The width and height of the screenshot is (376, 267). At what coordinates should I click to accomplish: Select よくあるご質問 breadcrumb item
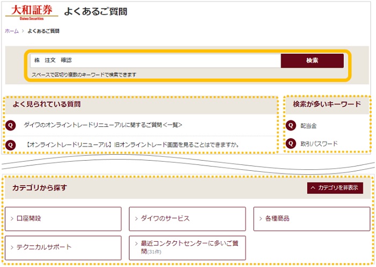pos(43,31)
